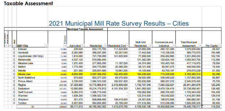The image size is (225, 111).
Task: Click Humboldt residential value 388,597,280
Action: pyautogui.click(x=99, y=53)
